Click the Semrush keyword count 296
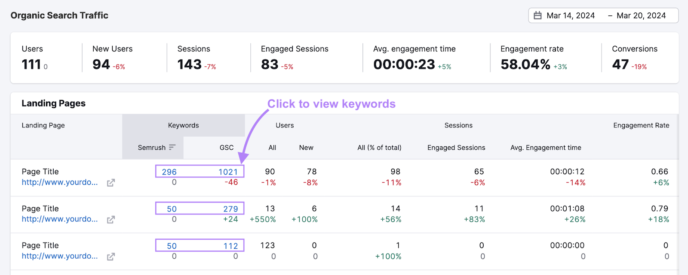688x275 pixels. [169, 172]
